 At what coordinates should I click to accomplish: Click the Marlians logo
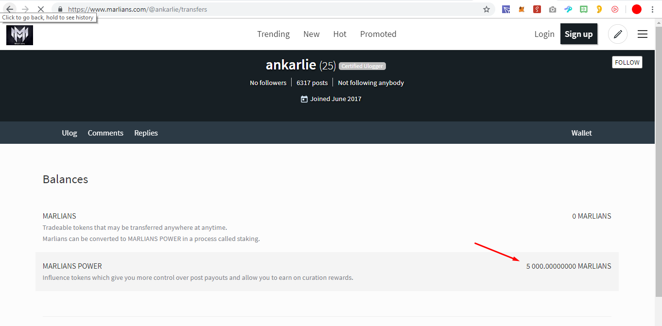pos(19,35)
